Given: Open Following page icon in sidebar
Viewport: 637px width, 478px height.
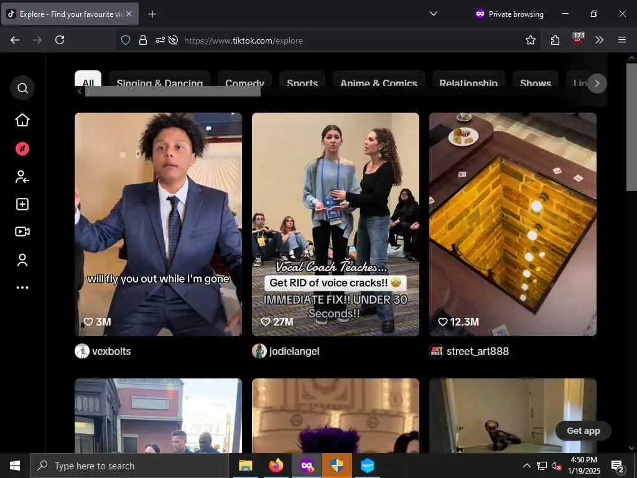Looking at the screenshot, I should pos(22,177).
